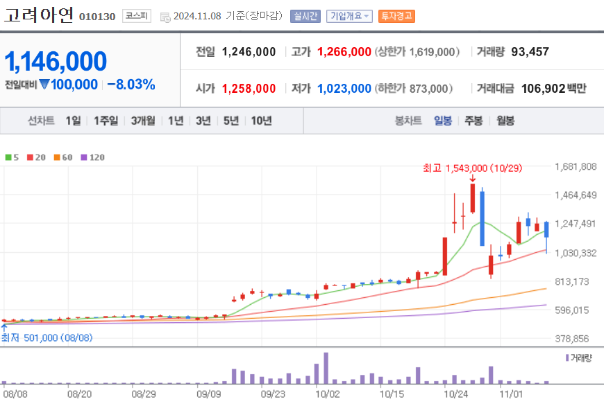The width and height of the screenshot is (604, 406).
Task: Click the green 5-day moving average swatch
Action: (8, 157)
